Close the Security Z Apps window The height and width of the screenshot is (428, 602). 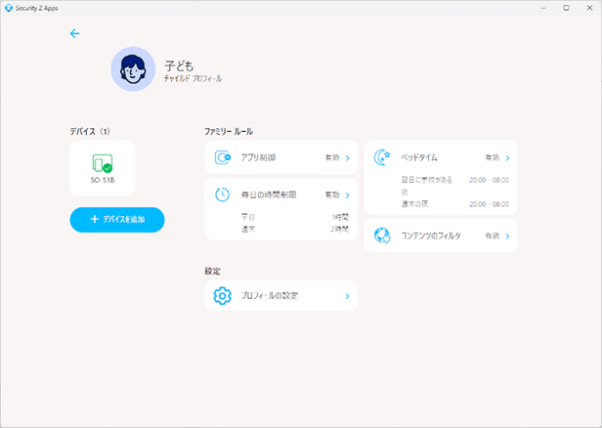point(589,8)
